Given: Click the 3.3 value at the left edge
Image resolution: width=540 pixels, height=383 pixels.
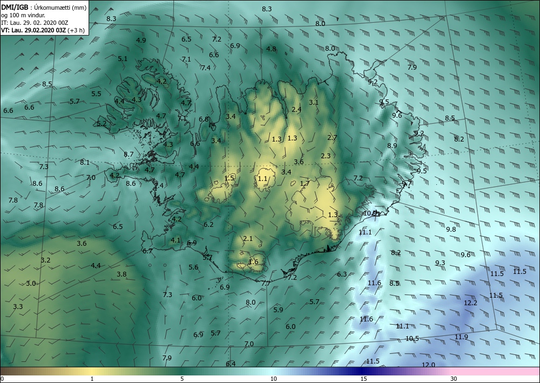Looking at the screenshot, I should click(18, 306).
